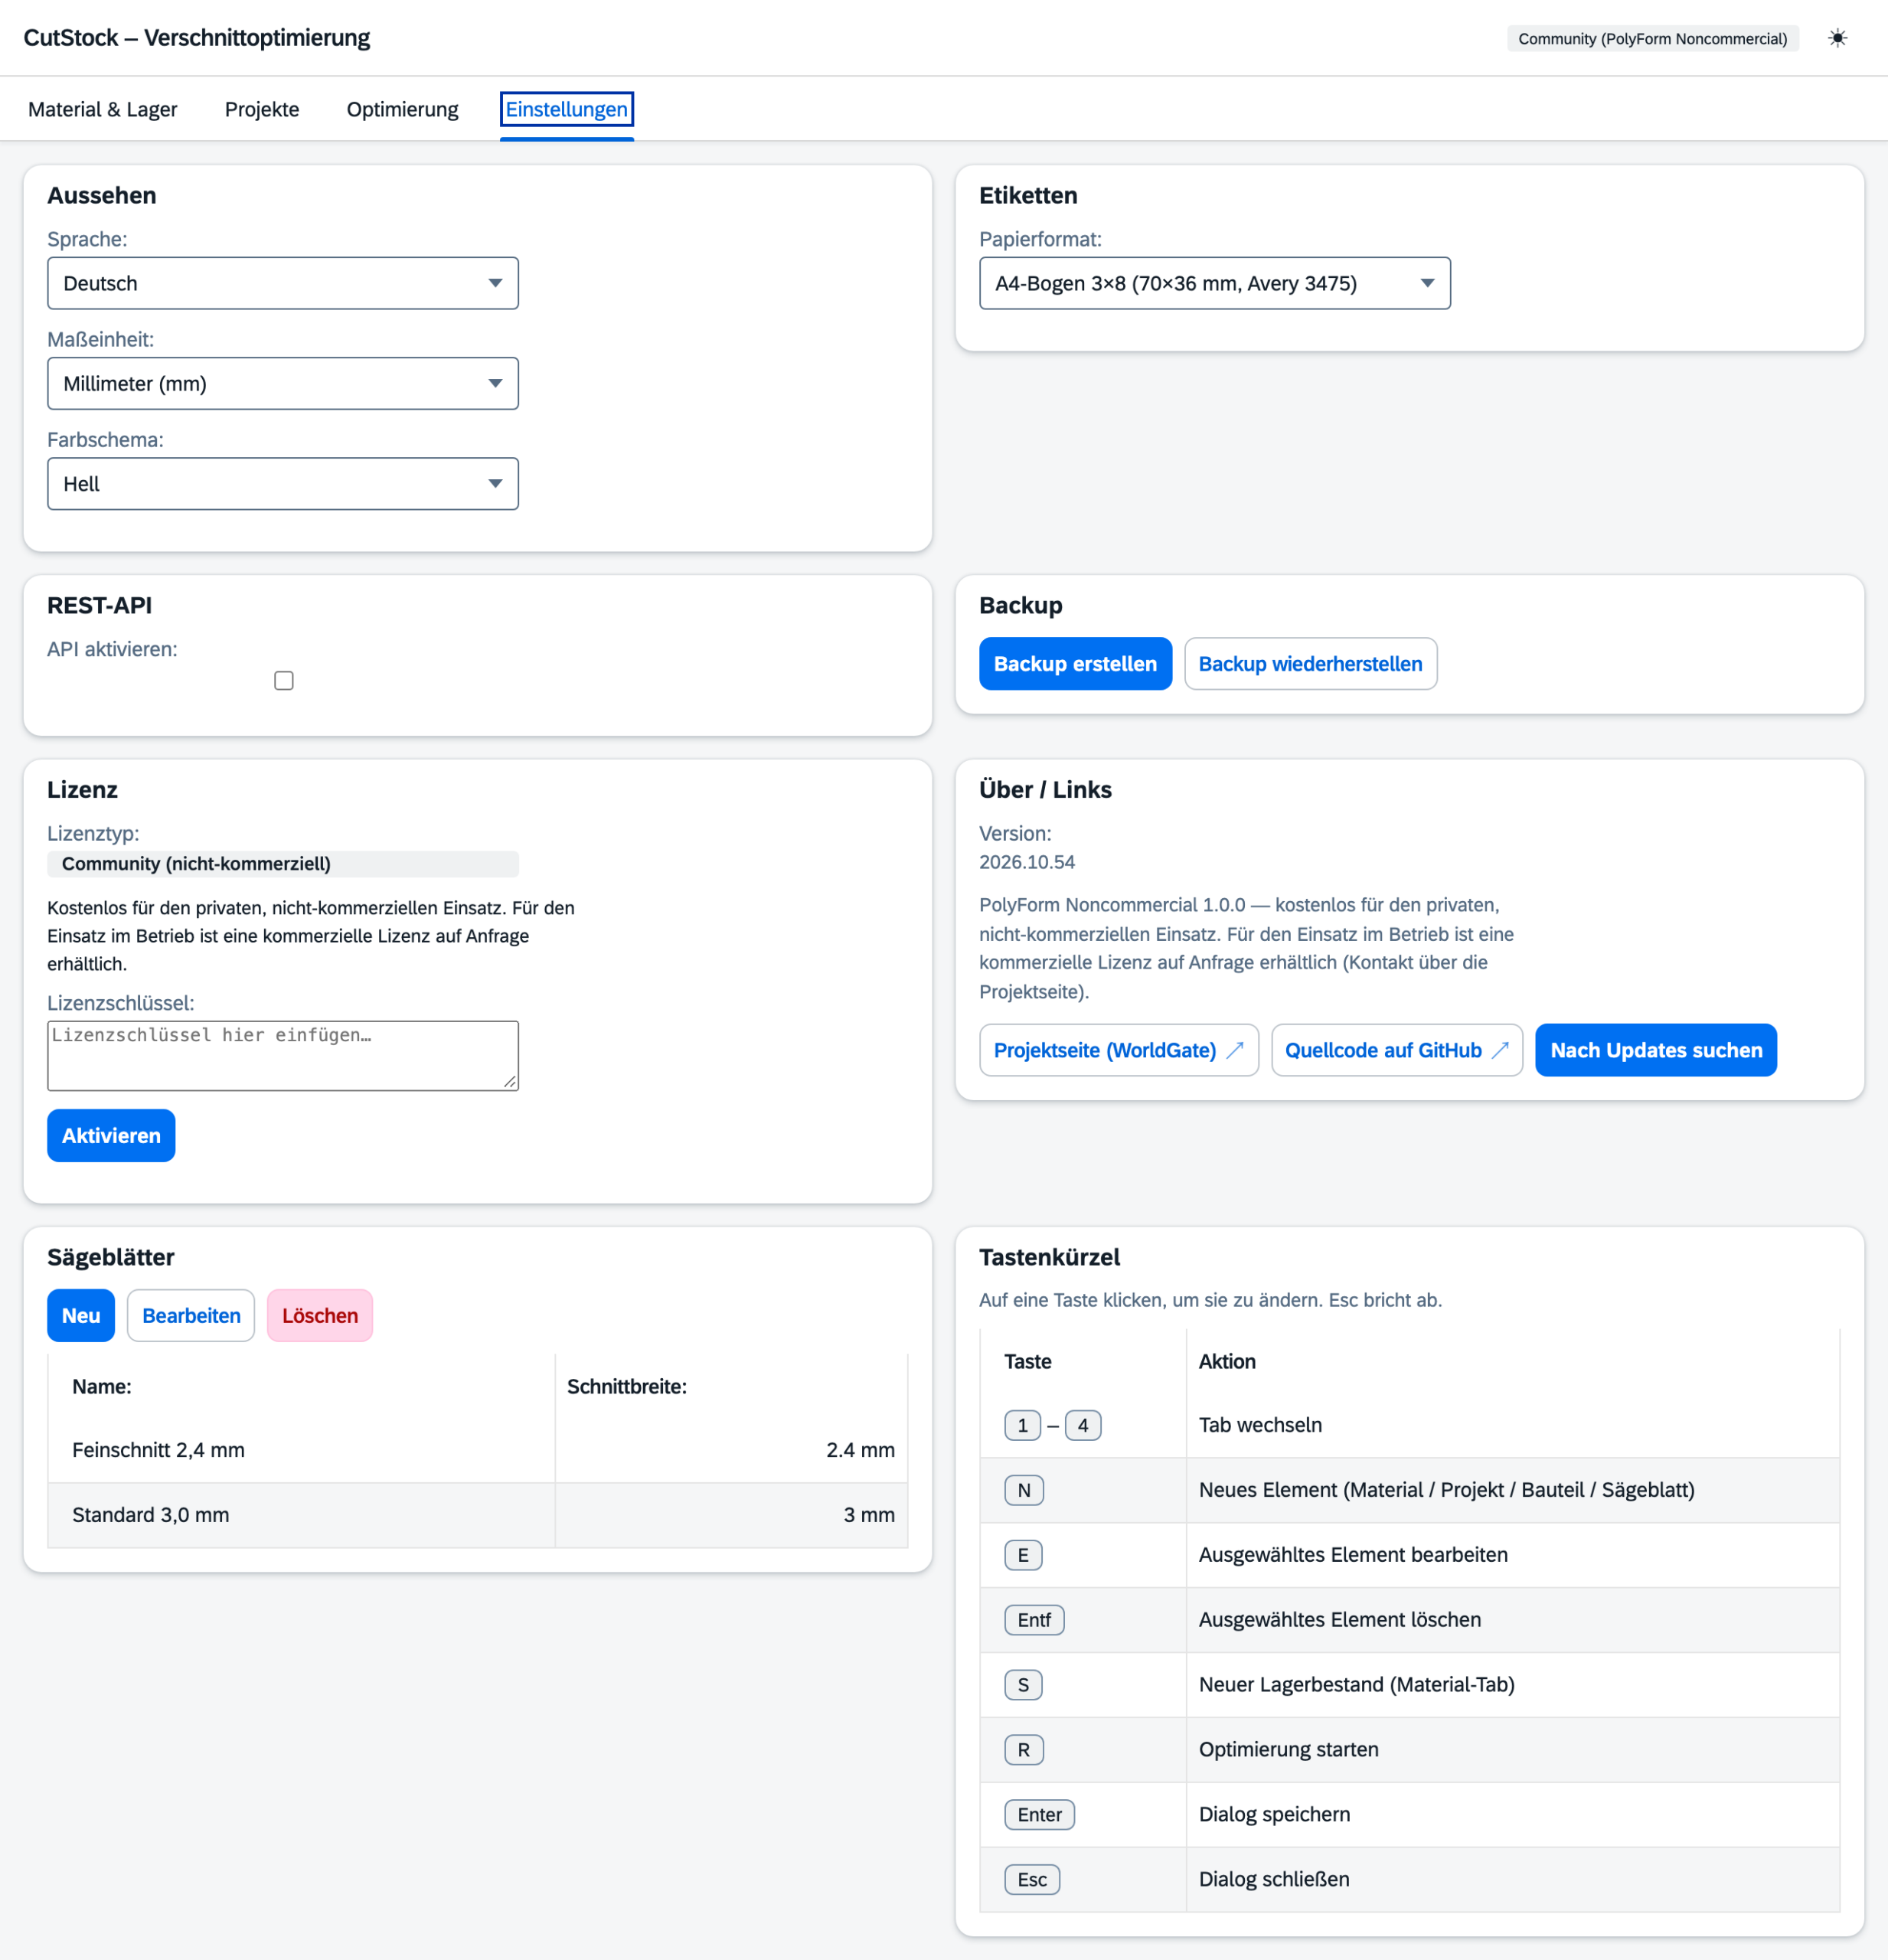This screenshot has width=1888, height=1960.
Task: Switch to the Optimierung tab
Action: coord(403,109)
